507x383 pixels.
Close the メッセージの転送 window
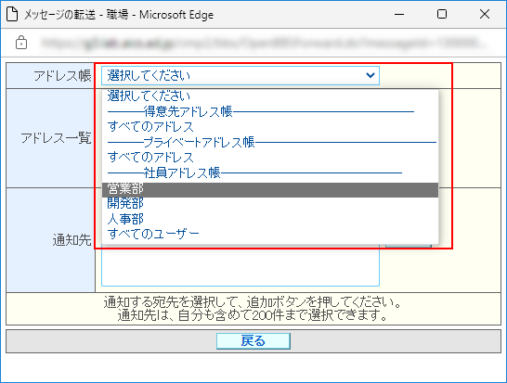tap(485, 14)
